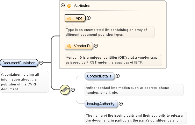Viewport: 195px width, 125px height.
Task: Click the @ symbol in Type node
Action: [x=69, y=18]
